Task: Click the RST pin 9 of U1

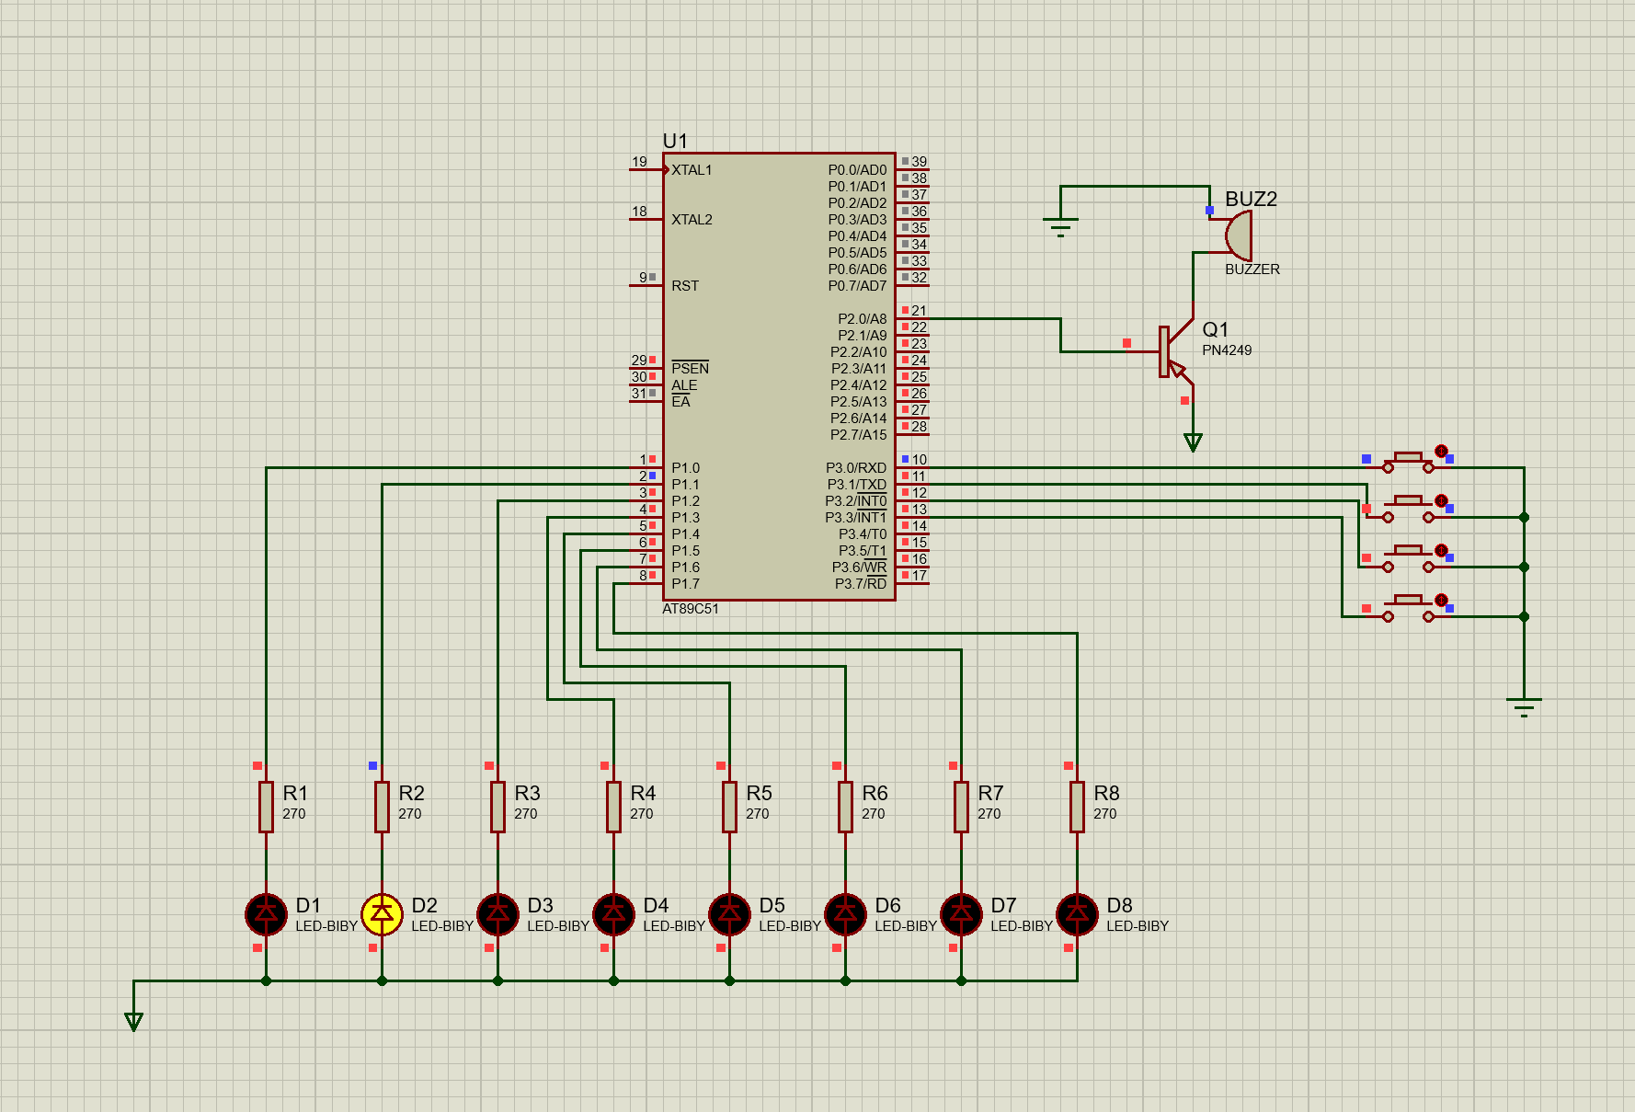Action: coord(646,285)
